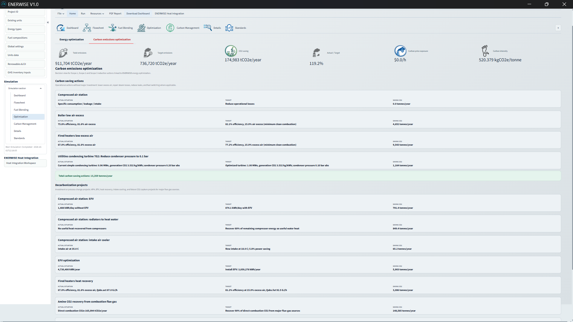573x322 pixels.
Task: Collapse the Simulation section expander
Action: point(41,88)
